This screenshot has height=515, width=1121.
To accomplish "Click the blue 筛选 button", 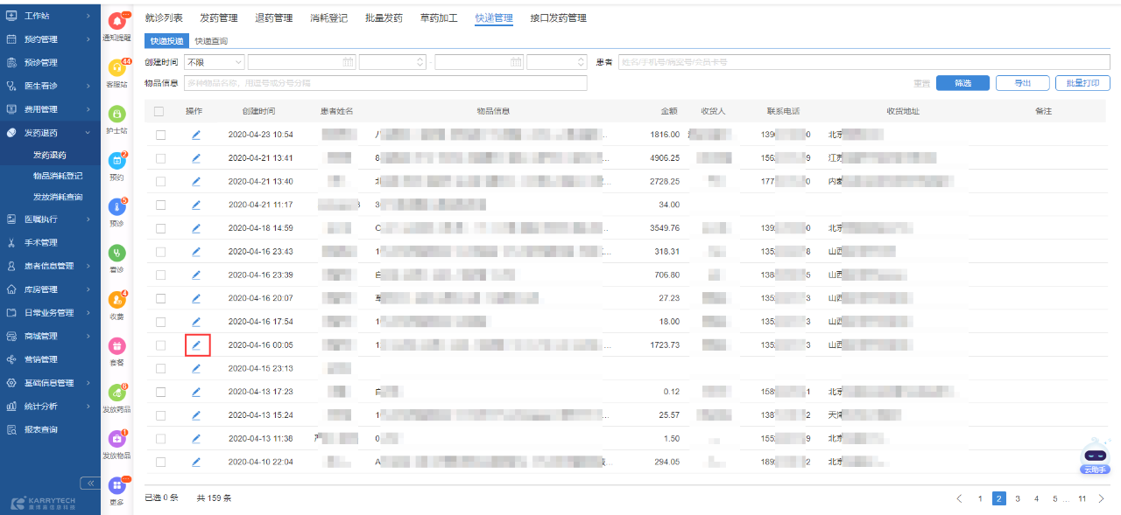I will click(962, 83).
